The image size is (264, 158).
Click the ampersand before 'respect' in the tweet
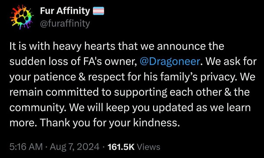point(82,77)
